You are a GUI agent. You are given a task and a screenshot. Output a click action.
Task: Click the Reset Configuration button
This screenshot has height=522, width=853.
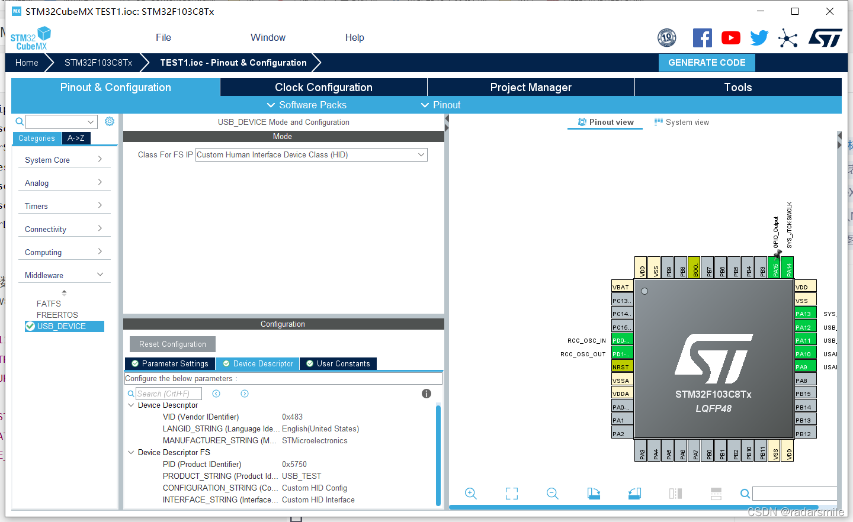[x=172, y=344]
